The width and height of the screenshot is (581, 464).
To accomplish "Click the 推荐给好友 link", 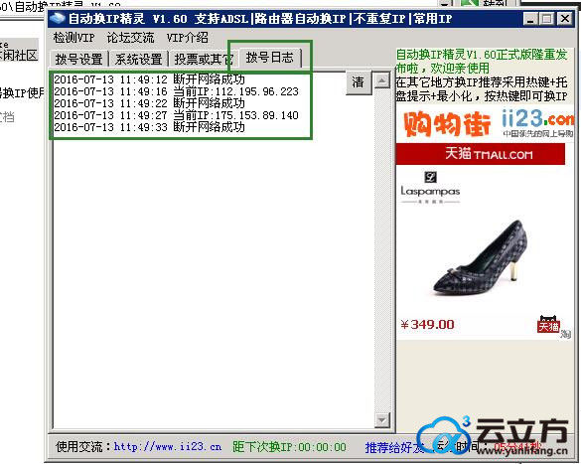I will tap(394, 447).
